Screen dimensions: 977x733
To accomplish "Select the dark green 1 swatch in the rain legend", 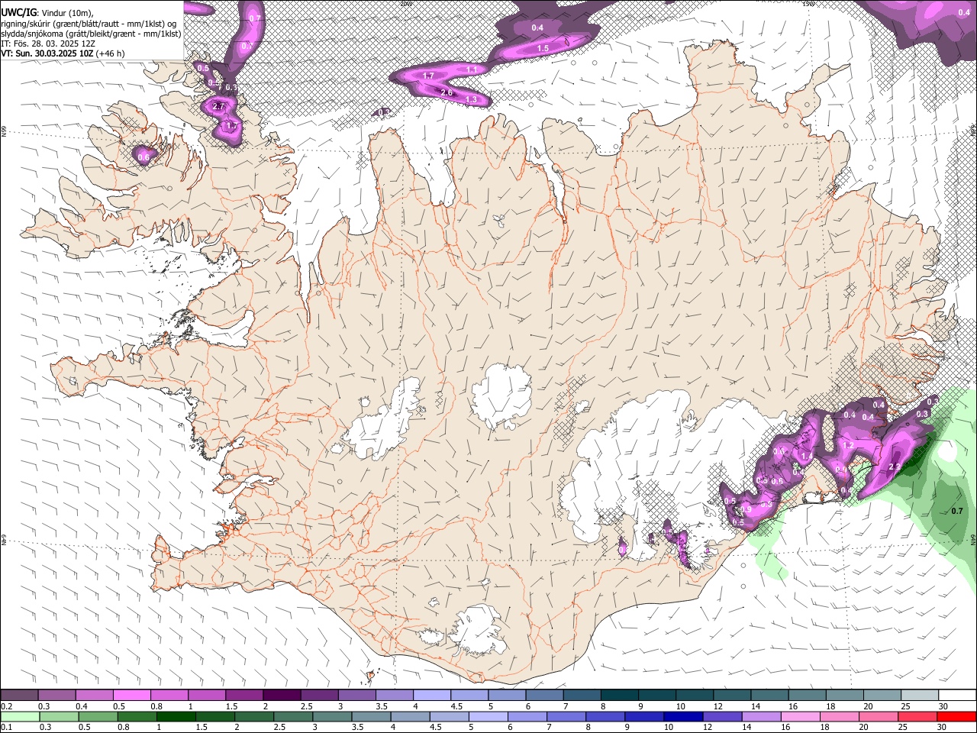I will (x=176, y=716).
